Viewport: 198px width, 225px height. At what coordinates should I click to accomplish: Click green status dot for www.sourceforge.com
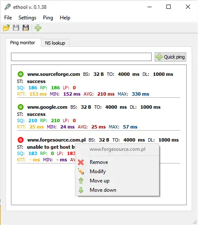click(21, 74)
